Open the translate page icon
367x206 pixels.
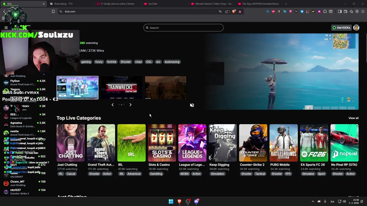click(220, 11)
